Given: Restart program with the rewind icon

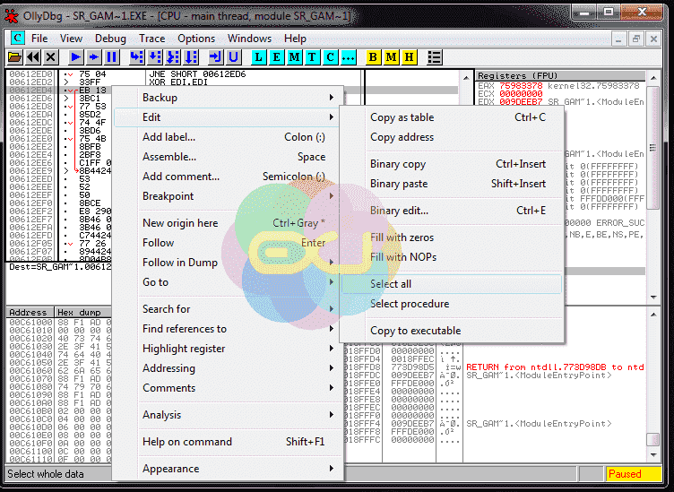Looking at the screenshot, I should (32, 56).
